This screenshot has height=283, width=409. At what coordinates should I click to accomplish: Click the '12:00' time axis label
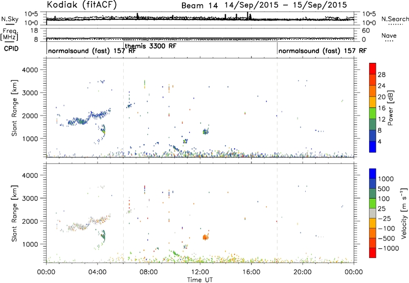pyautogui.click(x=200, y=272)
